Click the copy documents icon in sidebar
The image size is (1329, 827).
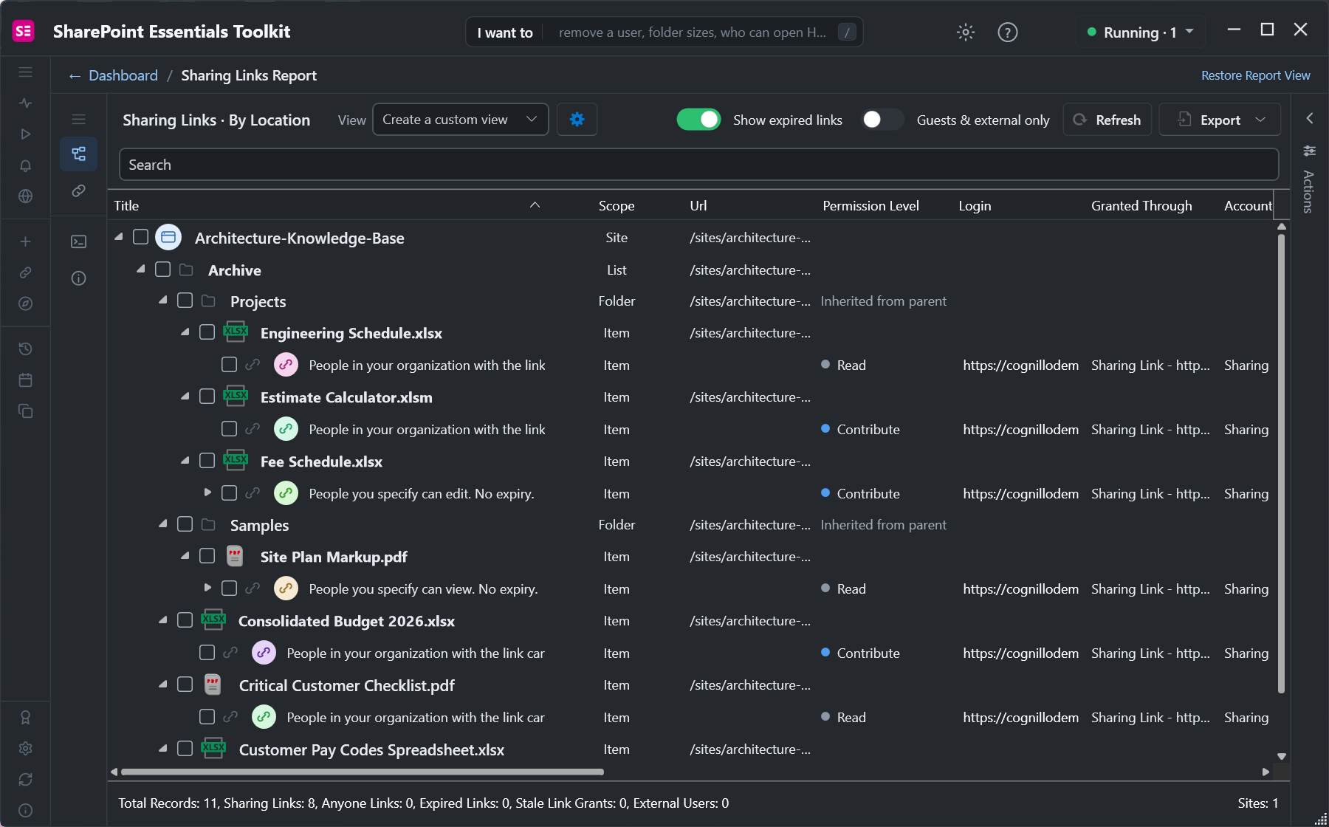pos(25,411)
